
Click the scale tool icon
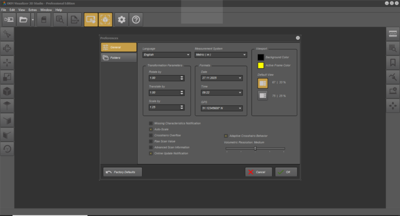pyautogui.click(x=7, y=77)
